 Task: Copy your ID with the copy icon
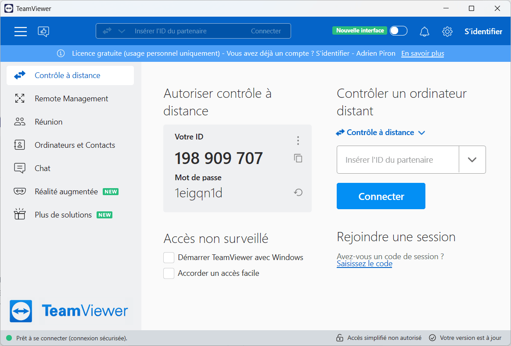click(298, 158)
